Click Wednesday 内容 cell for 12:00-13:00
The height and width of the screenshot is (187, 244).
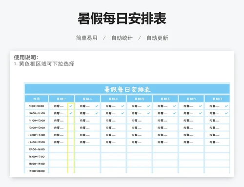110,128
